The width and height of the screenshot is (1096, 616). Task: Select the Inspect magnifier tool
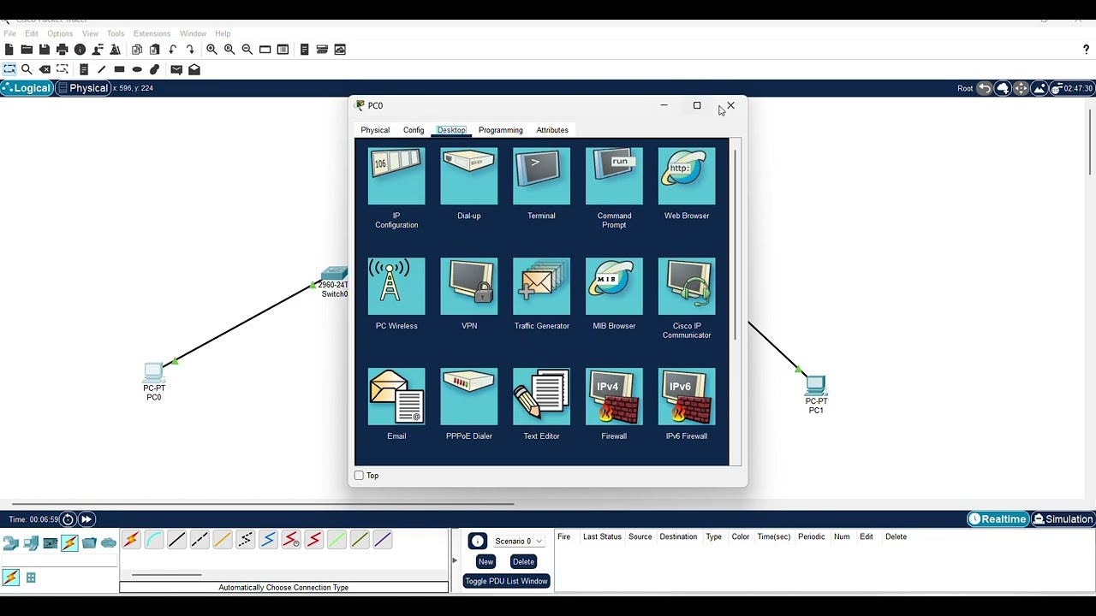pyautogui.click(x=27, y=69)
